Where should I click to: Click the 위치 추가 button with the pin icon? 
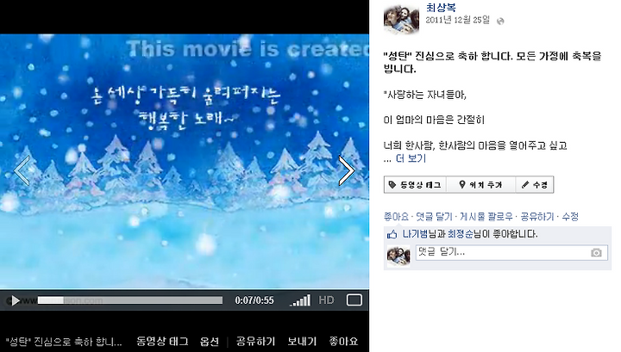pos(480,184)
